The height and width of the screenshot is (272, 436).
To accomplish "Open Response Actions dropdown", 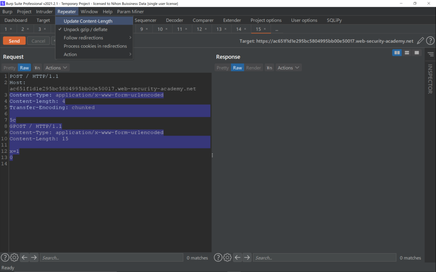I will pos(288,68).
